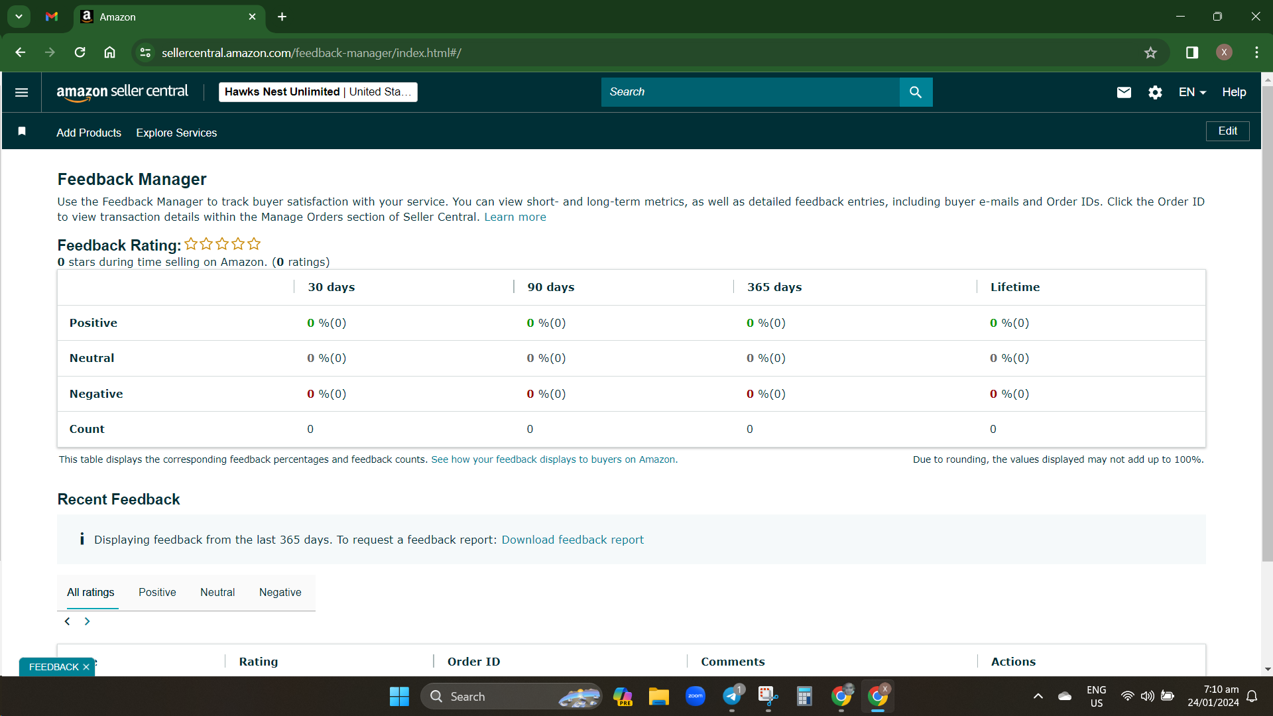This screenshot has height=716, width=1273.
Task: Open the settings gear icon
Action: 1155,93
